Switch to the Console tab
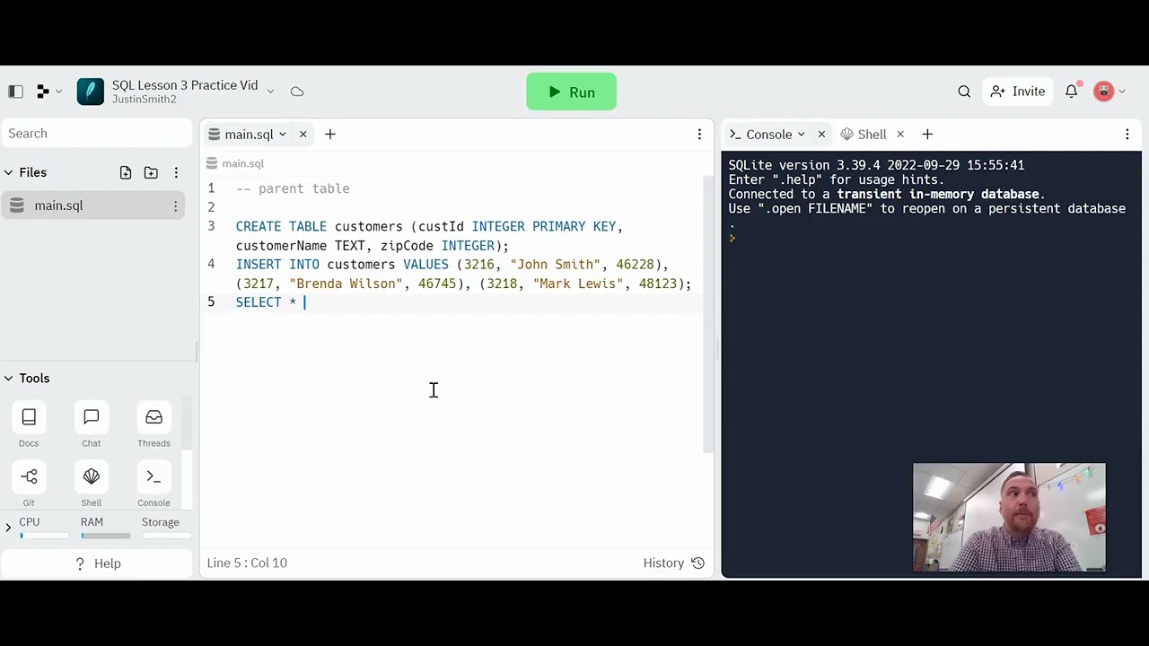 point(768,135)
